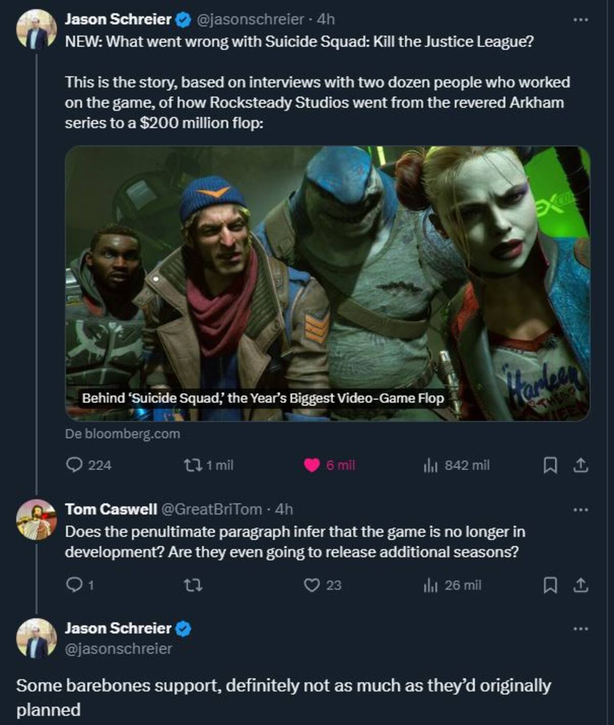
Task: View Tom Caswell's tweet view count
Action: [452, 585]
